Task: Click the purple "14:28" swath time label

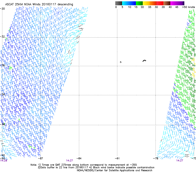Action: 3,161
